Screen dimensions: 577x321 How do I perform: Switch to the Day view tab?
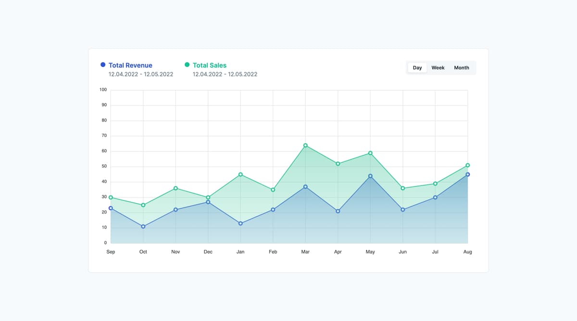[x=417, y=68]
